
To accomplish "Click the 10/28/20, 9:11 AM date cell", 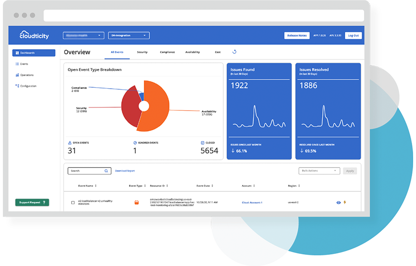I will pyautogui.click(x=207, y=202).
